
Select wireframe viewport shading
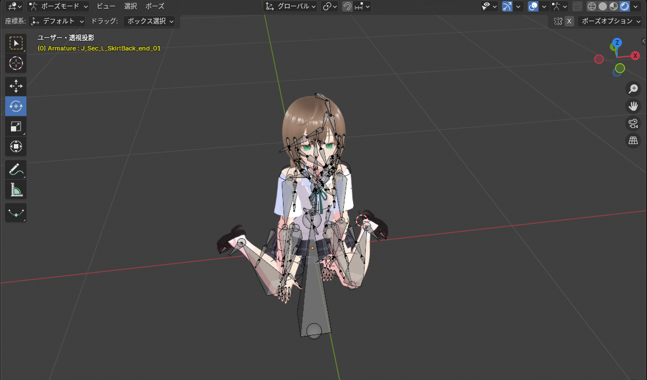[591, 6]
